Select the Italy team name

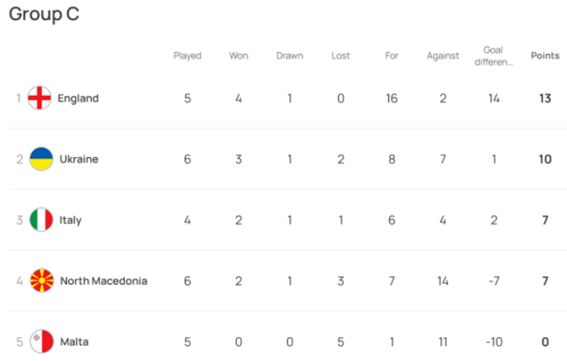pyautogui.click(x=70, y=220)
